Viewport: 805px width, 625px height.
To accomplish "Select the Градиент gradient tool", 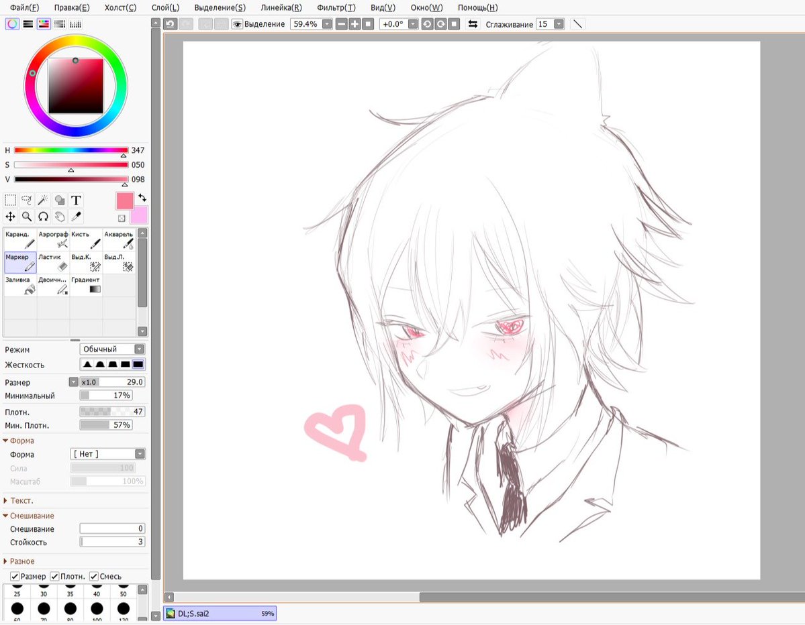I will click(86, 285).
